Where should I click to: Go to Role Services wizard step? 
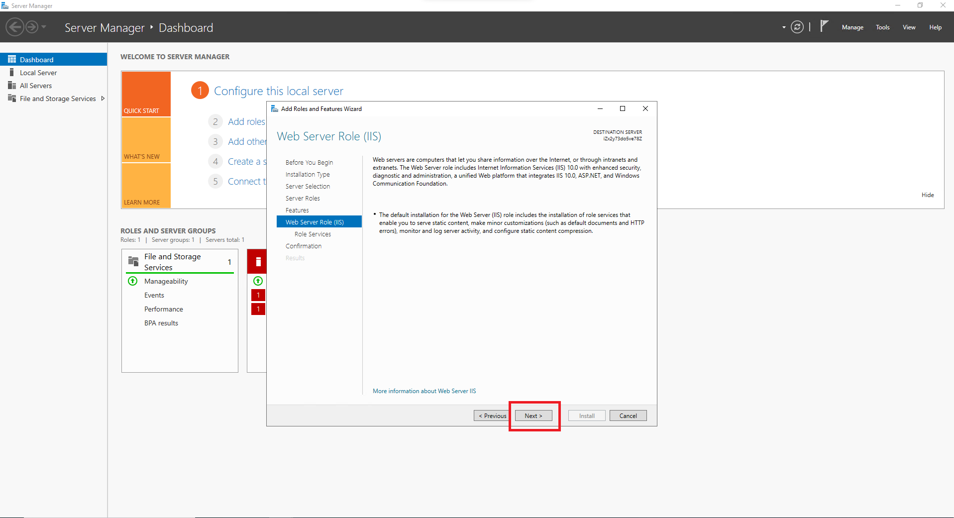click(x=313, y=234)
